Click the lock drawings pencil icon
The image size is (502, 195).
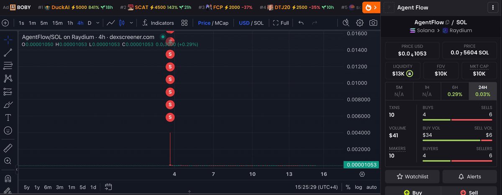[8, 191]
